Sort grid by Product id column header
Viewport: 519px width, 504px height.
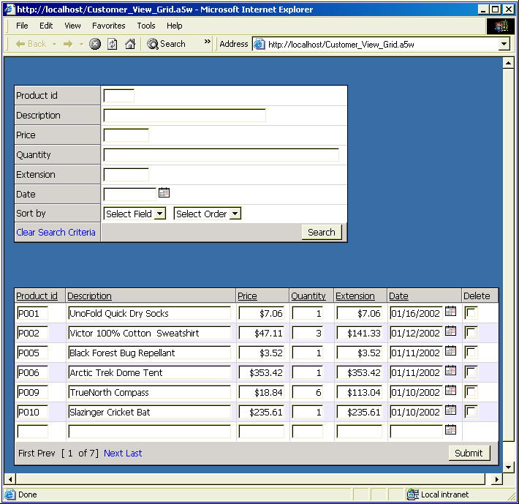click(x=37, y=296)
